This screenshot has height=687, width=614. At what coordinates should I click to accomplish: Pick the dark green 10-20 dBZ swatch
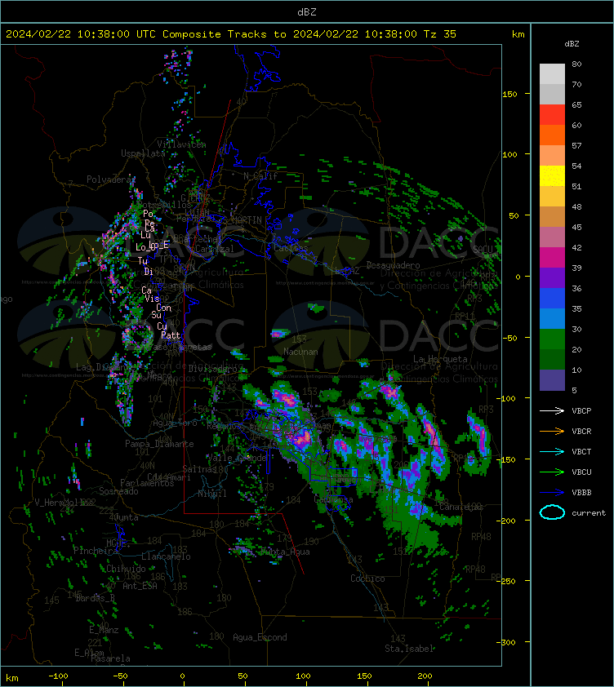[x=552, y=359]
